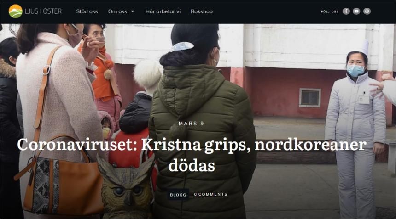Screen dimensions: 396x219
Task: Click the owl statue in the photo
Action: click(126, 187)
